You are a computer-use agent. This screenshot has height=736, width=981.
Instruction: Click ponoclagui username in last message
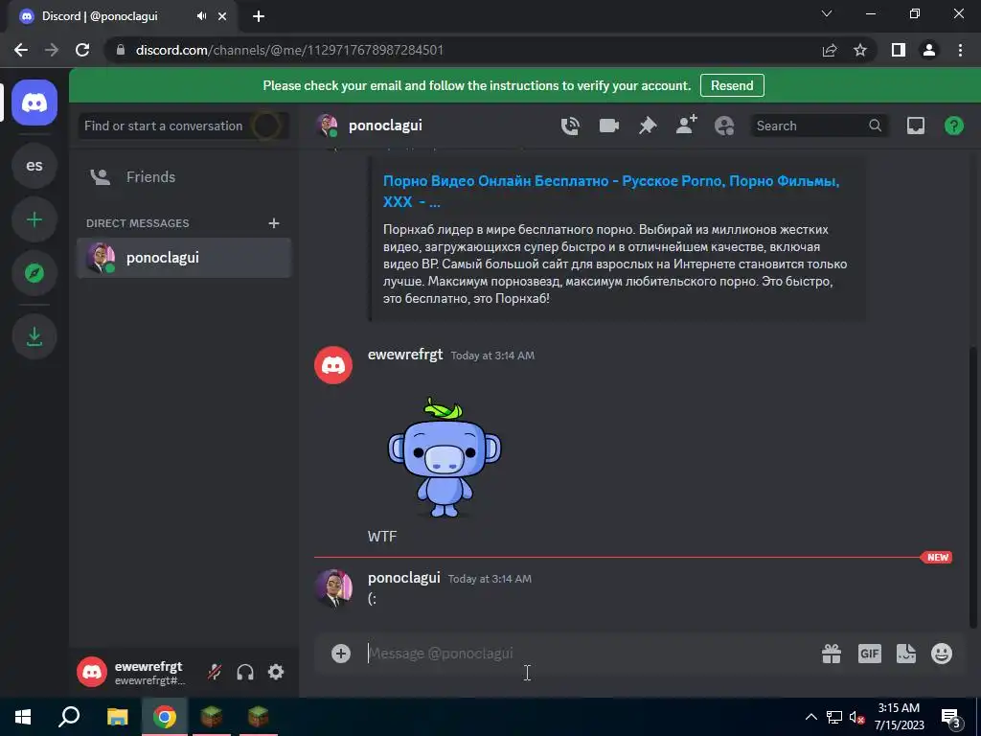click(x=403, y=578)
